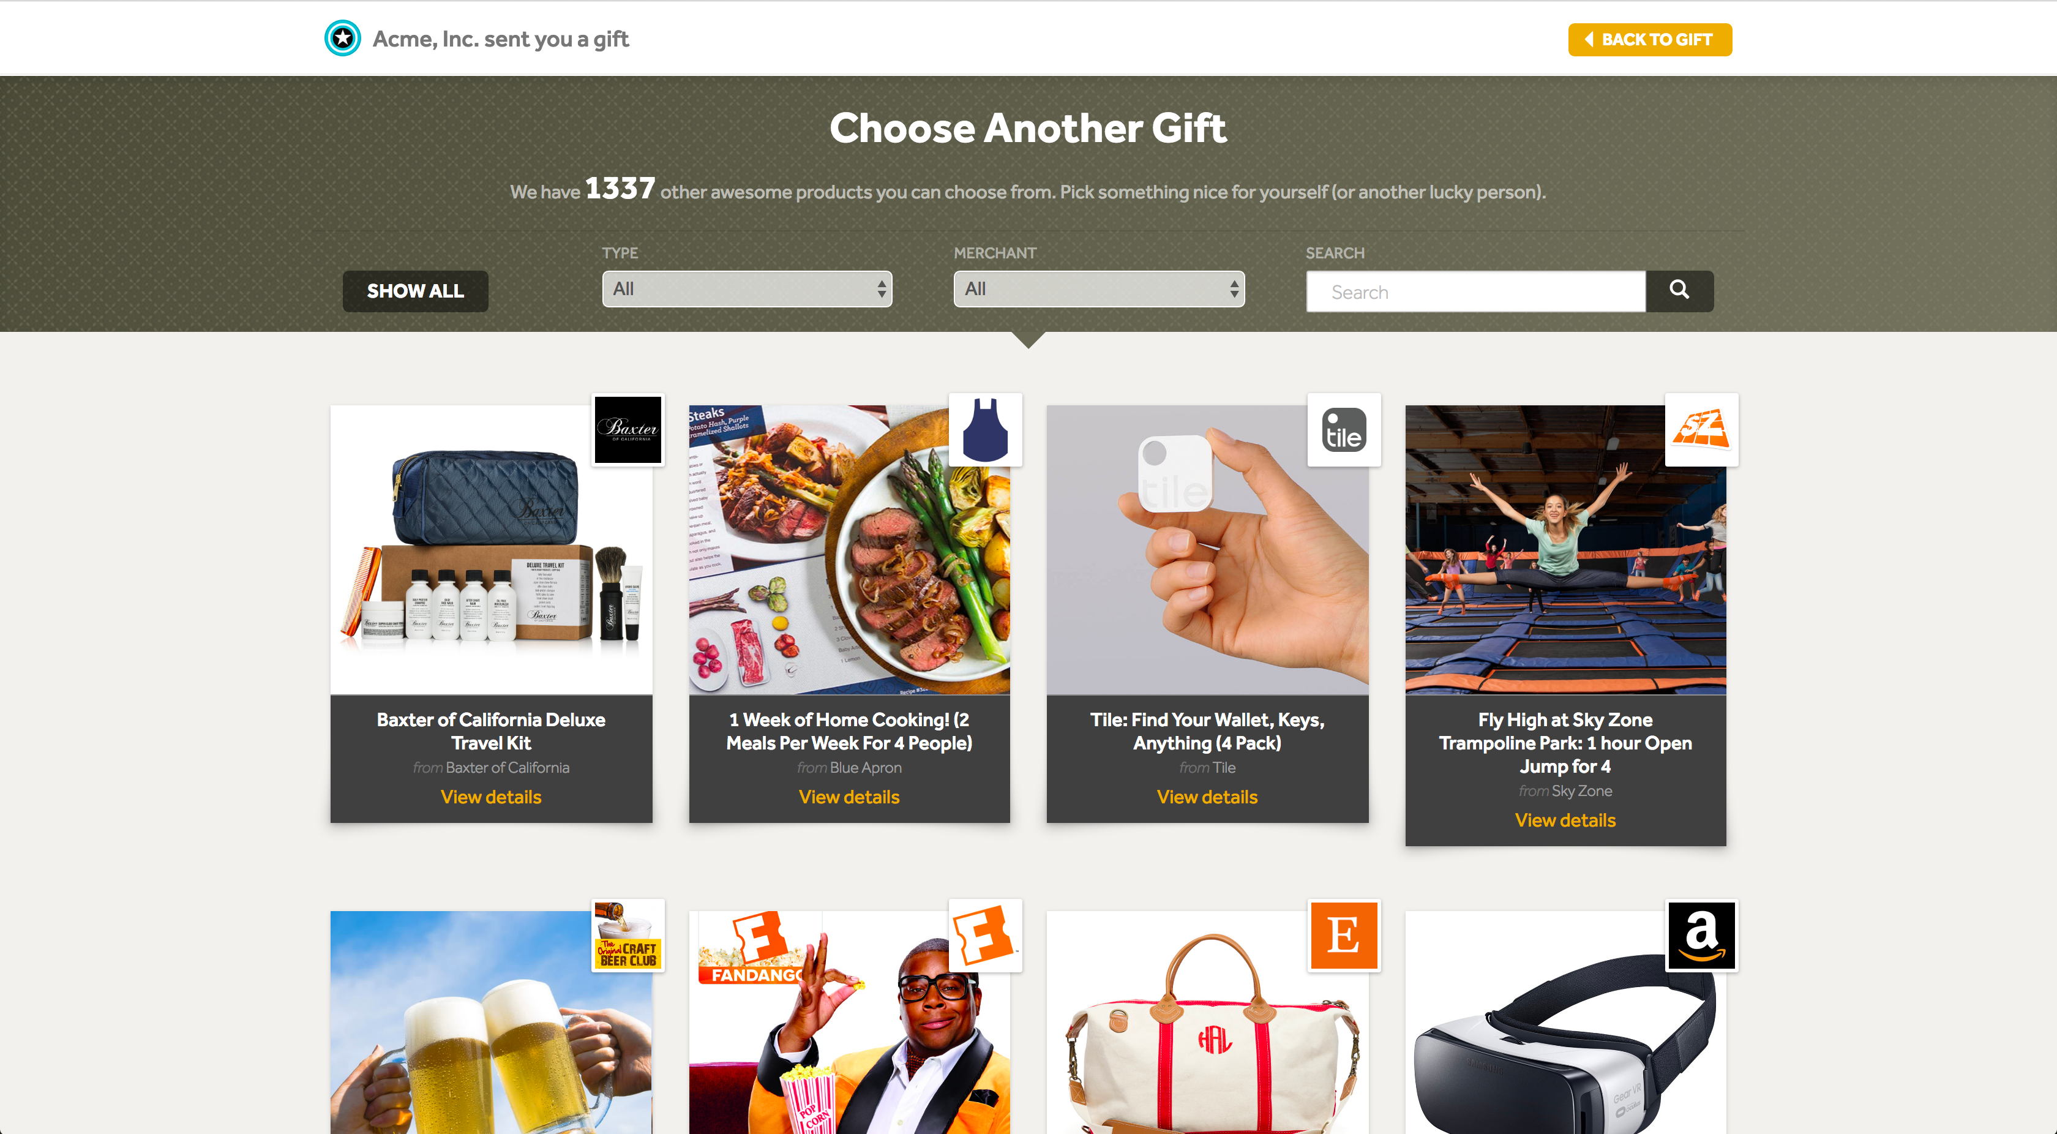
Task: Open the Blue Apron steak meal photo
Action: tap(849, 550)
